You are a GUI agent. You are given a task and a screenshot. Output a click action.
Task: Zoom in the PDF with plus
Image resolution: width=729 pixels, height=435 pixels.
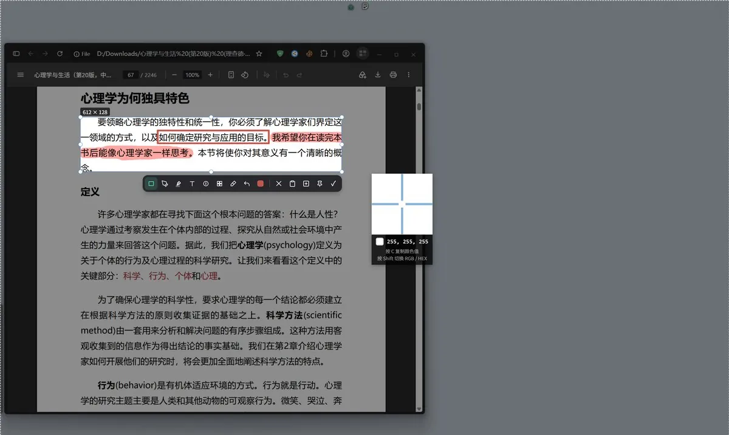point(210,75)
